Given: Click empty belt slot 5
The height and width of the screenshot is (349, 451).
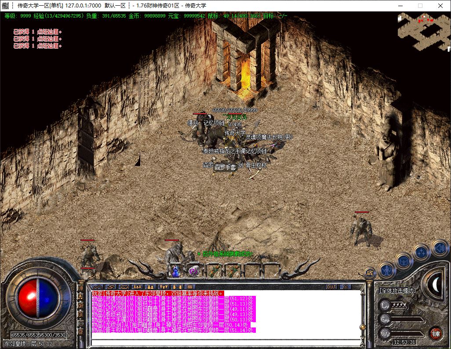Looking at the screenshot, I should [252, 270].
